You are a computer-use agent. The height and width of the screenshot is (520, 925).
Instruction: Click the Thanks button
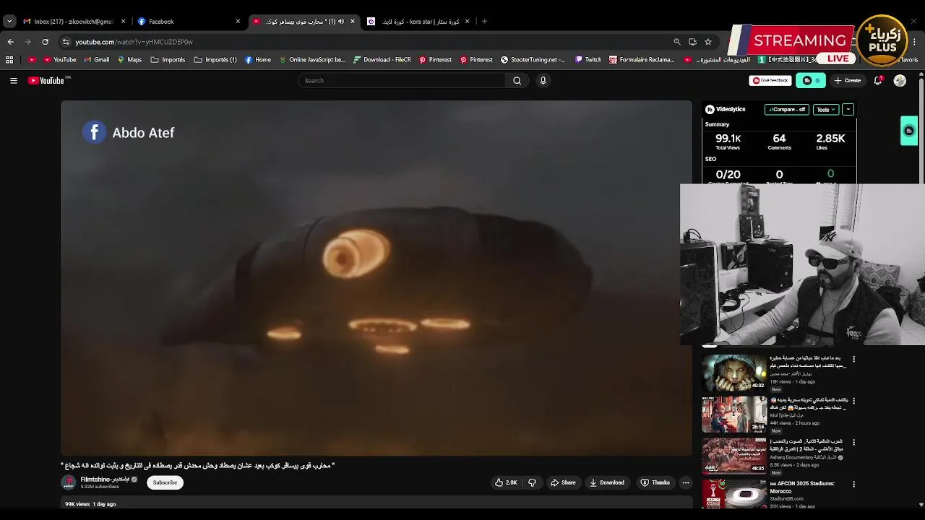655,482
